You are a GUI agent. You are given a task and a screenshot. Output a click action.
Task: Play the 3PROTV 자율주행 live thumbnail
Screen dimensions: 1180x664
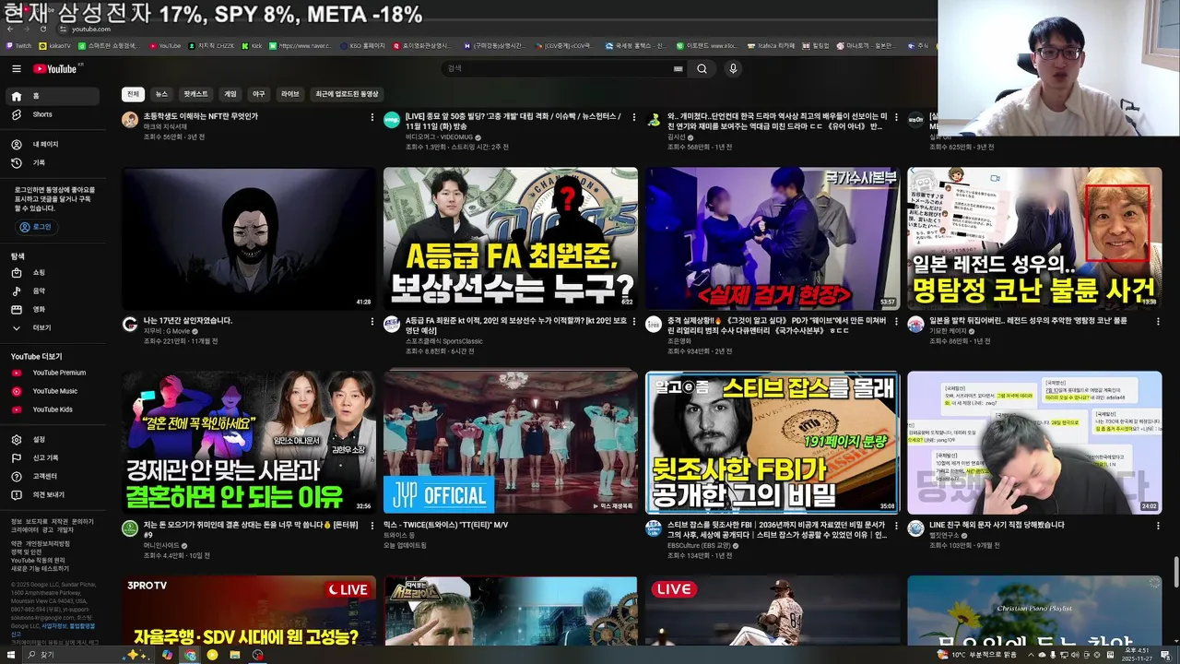tap(249, 611)
